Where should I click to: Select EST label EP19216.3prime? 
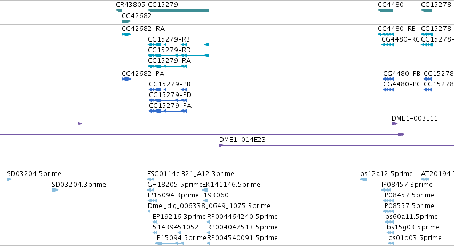179,217
